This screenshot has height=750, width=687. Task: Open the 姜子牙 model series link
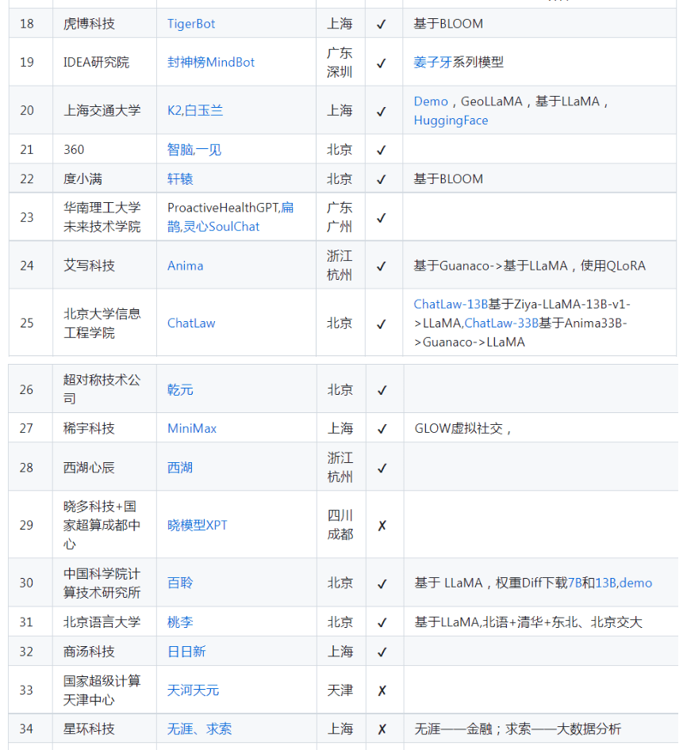[x=432, y=62]
